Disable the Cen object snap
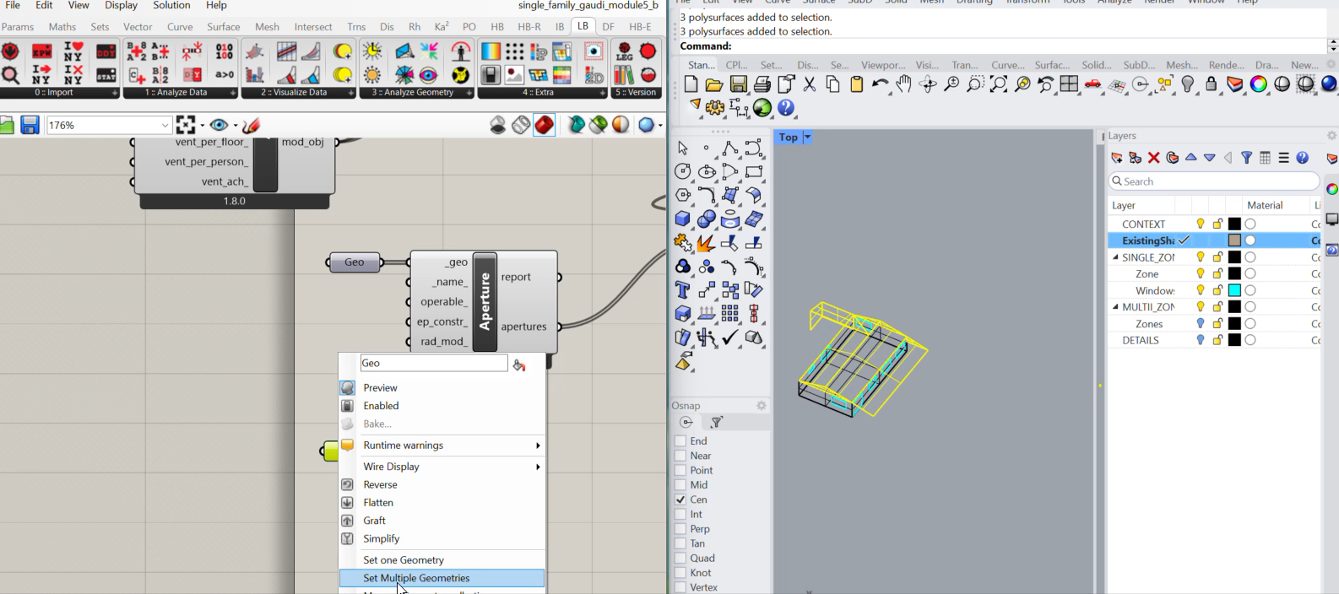The image size is (1339, 594). pos(680,499)
